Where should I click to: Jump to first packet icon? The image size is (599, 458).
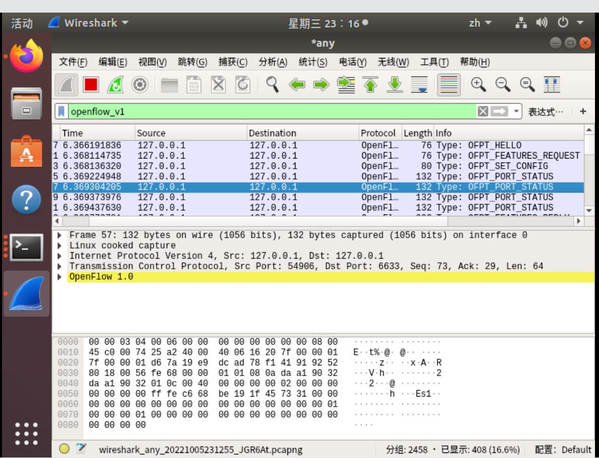[x=370, y=85]
